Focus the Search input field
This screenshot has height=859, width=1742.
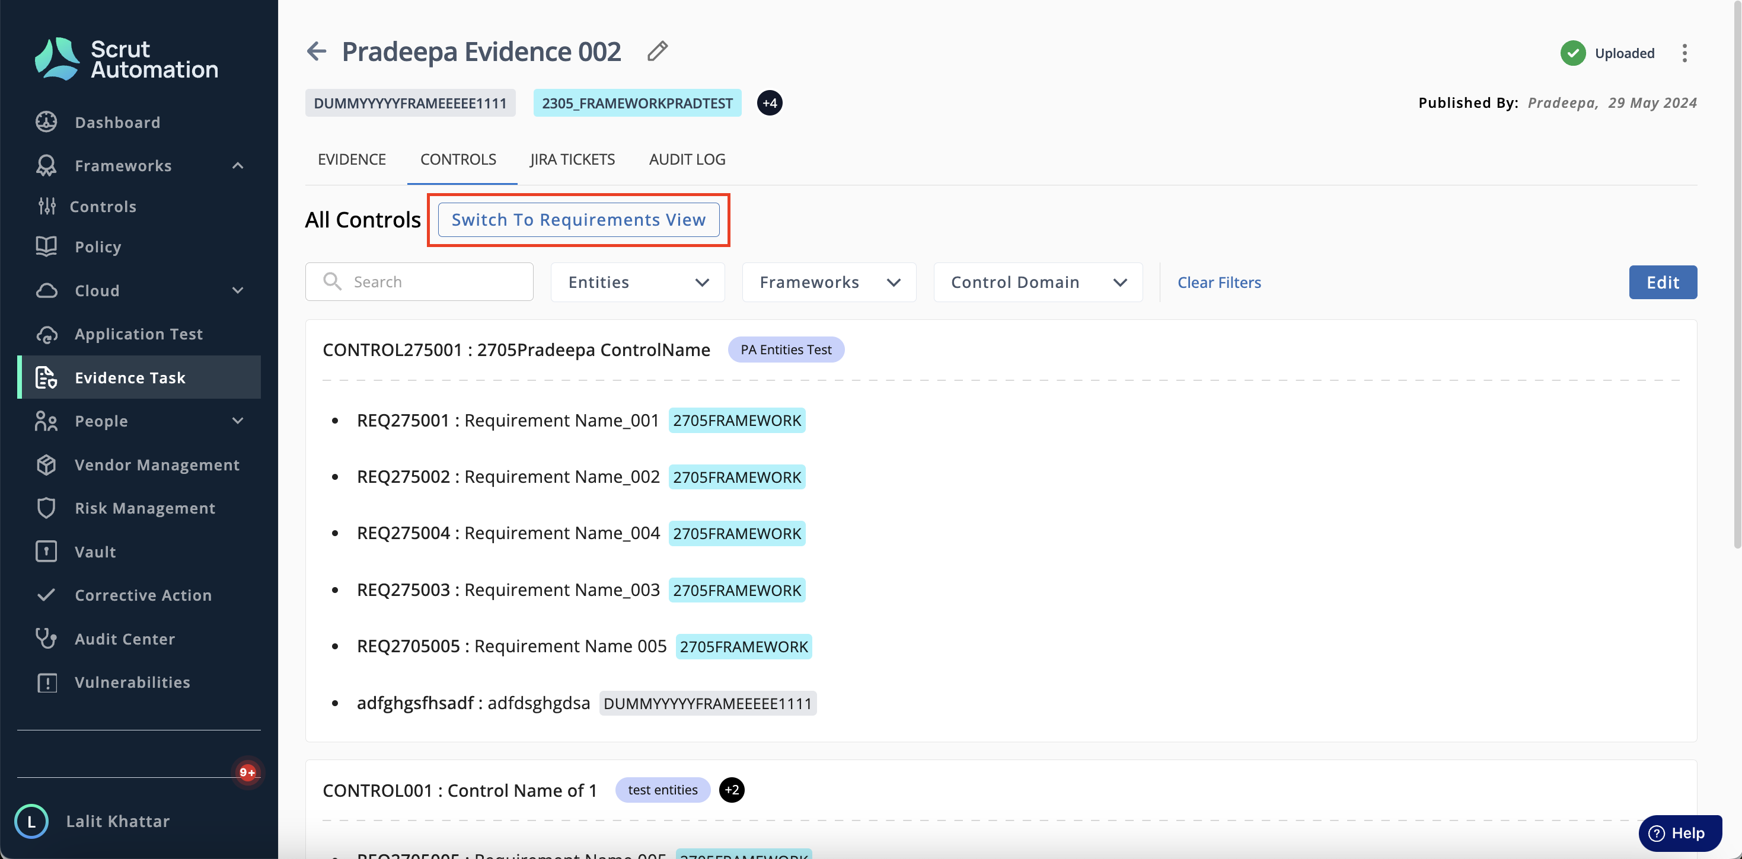(419, 282)
